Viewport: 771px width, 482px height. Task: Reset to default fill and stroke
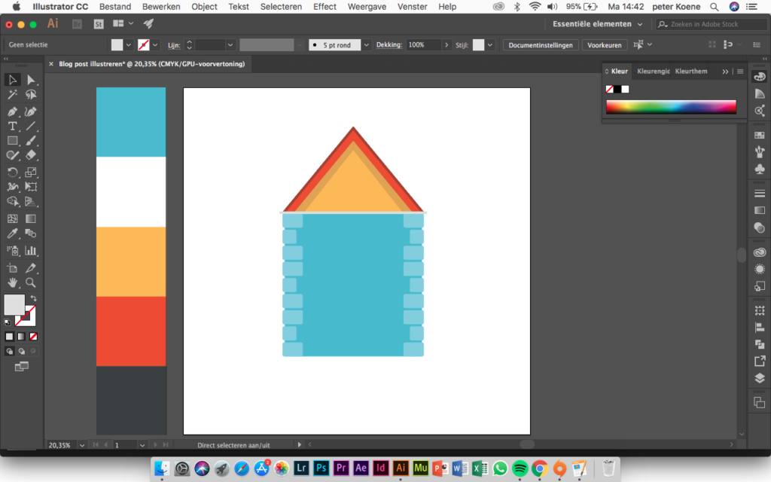[x=8, y=322]
